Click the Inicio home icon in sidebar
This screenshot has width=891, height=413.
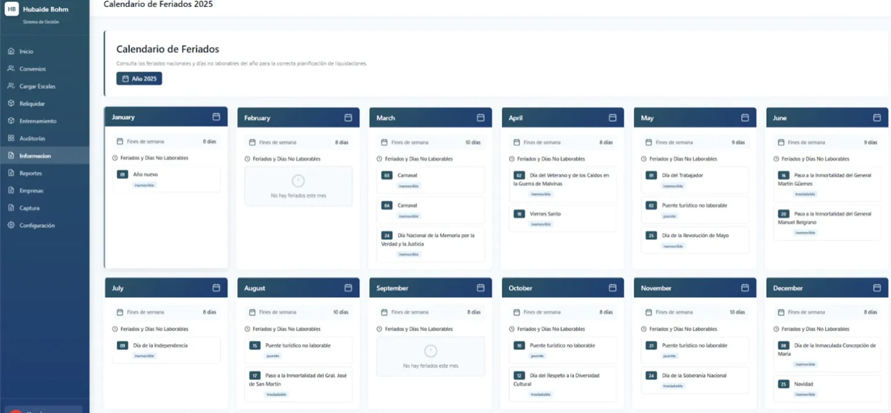pos(11,52)
